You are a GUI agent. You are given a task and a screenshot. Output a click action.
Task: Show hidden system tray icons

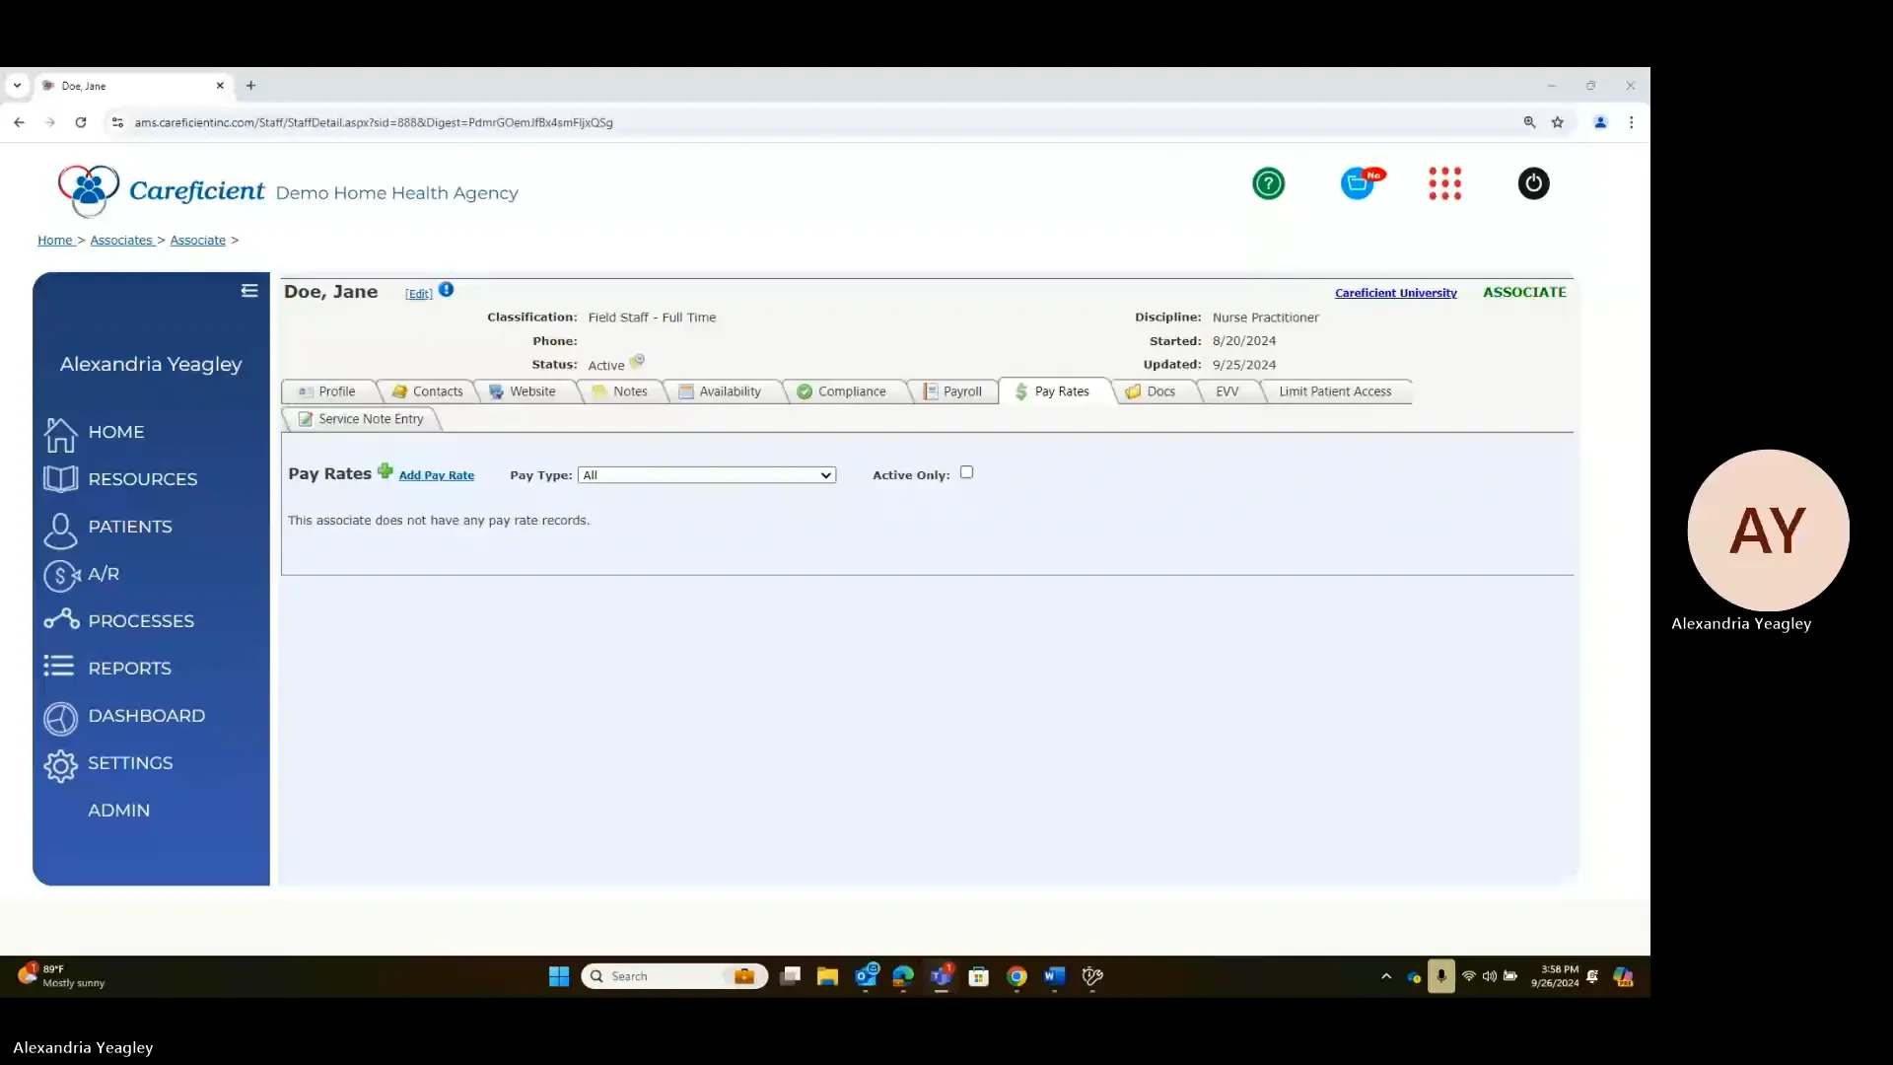[x=1386, y=976]
